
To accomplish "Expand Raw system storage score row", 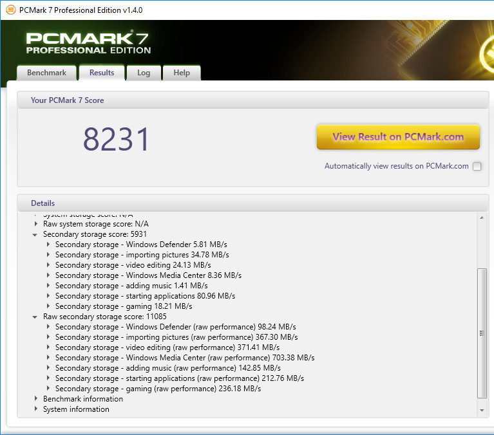I will click(36, 224).
